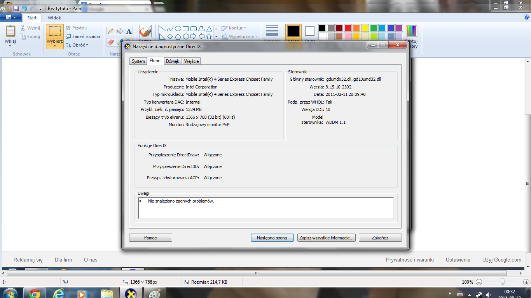Open the Wejście tab in DirectX dialog
This screenshot has width=531, height=298.
point(192,61)
